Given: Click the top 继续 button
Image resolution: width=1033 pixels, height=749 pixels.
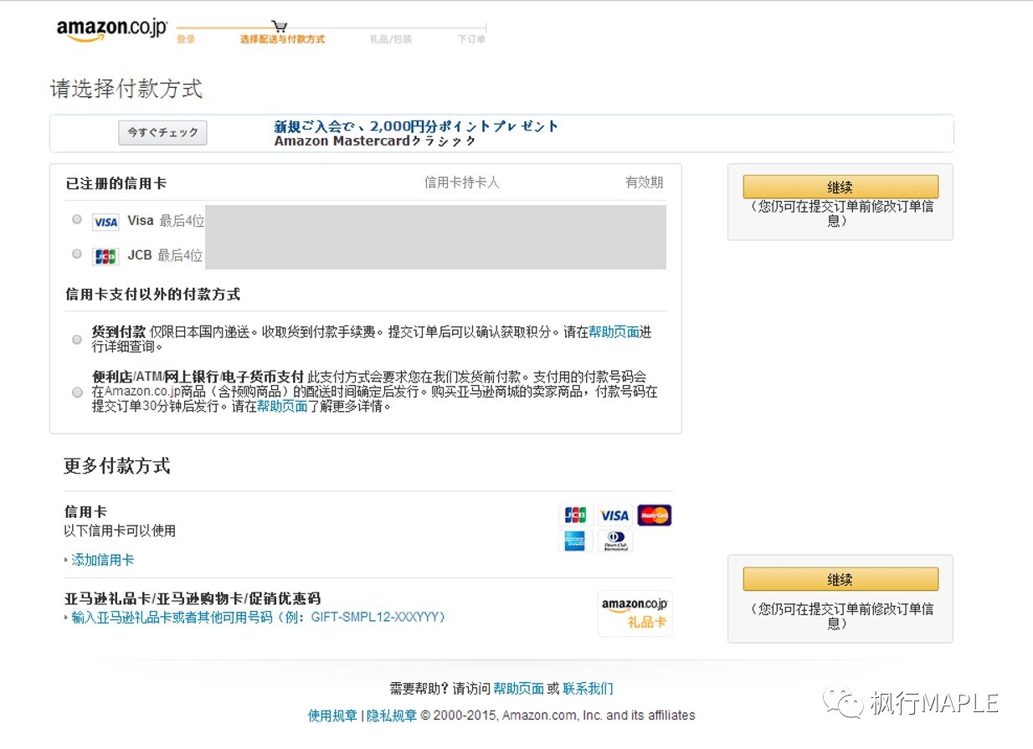Looking at the screenshot, I should [x=839, y=186].
